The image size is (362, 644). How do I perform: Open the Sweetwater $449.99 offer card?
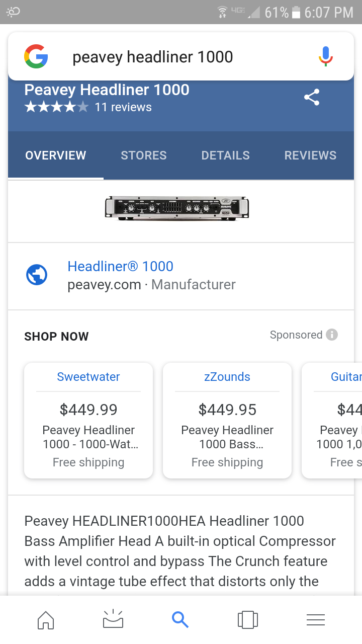(x=88, y=421)
